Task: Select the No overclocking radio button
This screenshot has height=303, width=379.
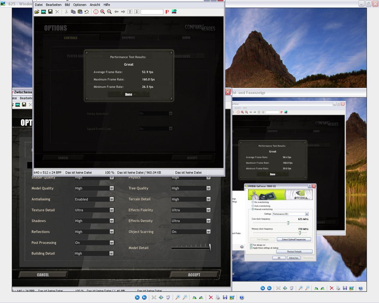Action: (253, 202)
